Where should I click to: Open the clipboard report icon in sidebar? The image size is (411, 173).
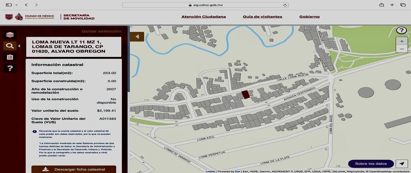click(10, 57)
